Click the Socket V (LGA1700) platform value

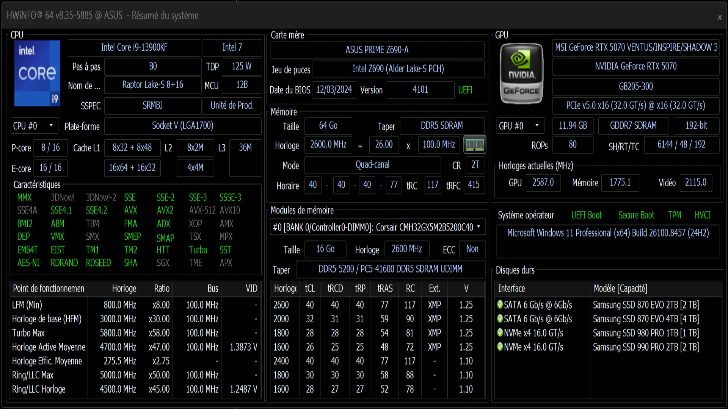(x=183, y=126)
